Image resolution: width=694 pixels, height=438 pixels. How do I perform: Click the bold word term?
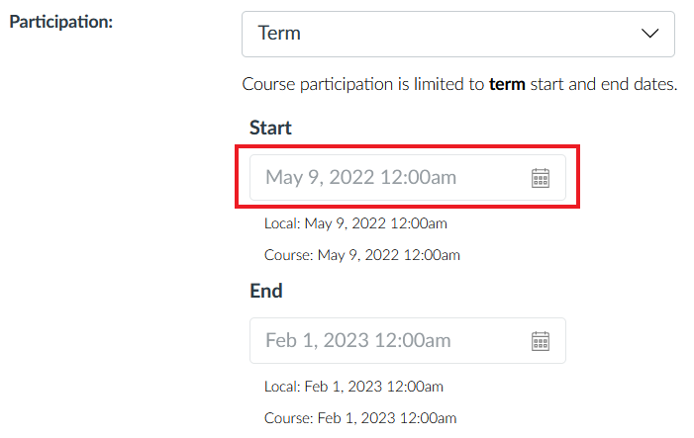point(507,84)
